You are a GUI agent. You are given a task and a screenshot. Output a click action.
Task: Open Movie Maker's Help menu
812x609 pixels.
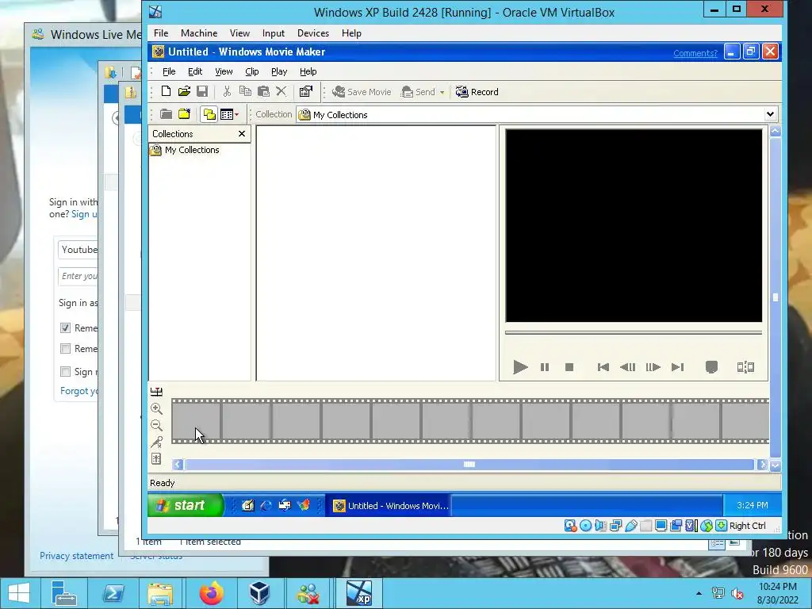[x=308, y=71]
